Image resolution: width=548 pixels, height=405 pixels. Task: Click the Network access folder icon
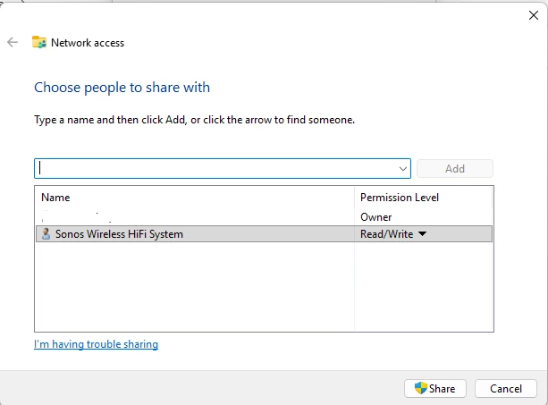click(x=39, y=42)
